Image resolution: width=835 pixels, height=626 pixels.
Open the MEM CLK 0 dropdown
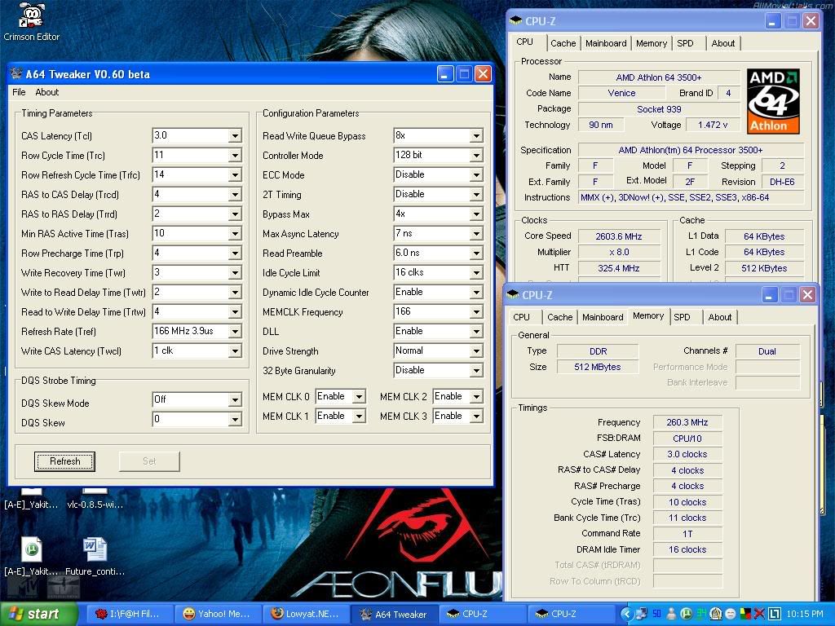(359, 397)
